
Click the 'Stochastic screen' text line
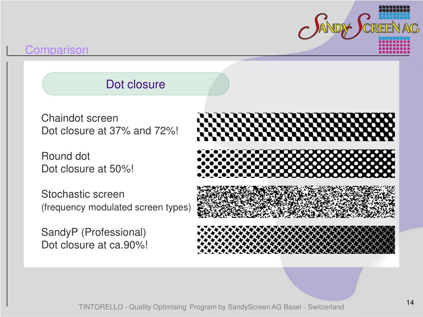[83, 194]
